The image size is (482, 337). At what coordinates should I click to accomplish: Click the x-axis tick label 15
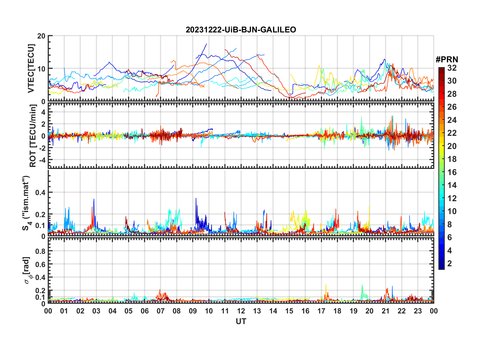click(x=289, y=311)
